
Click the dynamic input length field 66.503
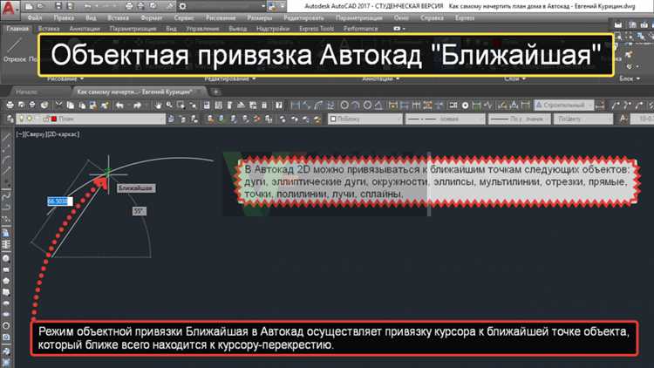(59, 201)
